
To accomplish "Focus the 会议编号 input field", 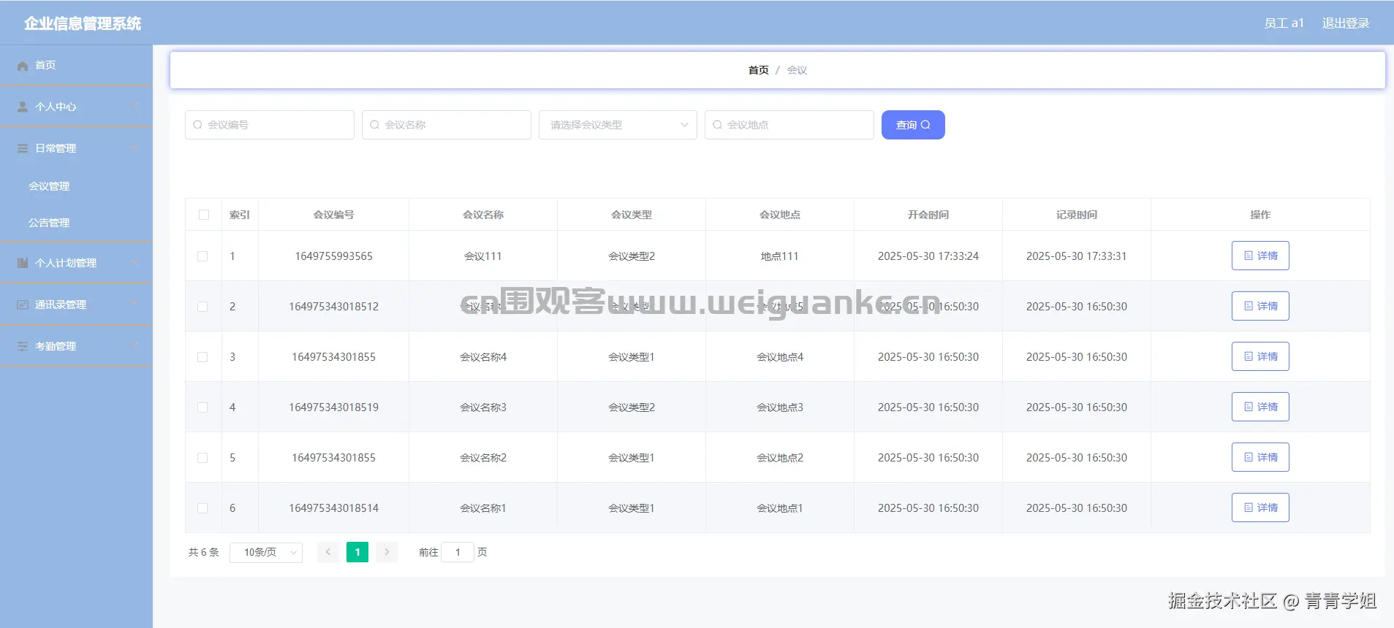I will point(270,125).
